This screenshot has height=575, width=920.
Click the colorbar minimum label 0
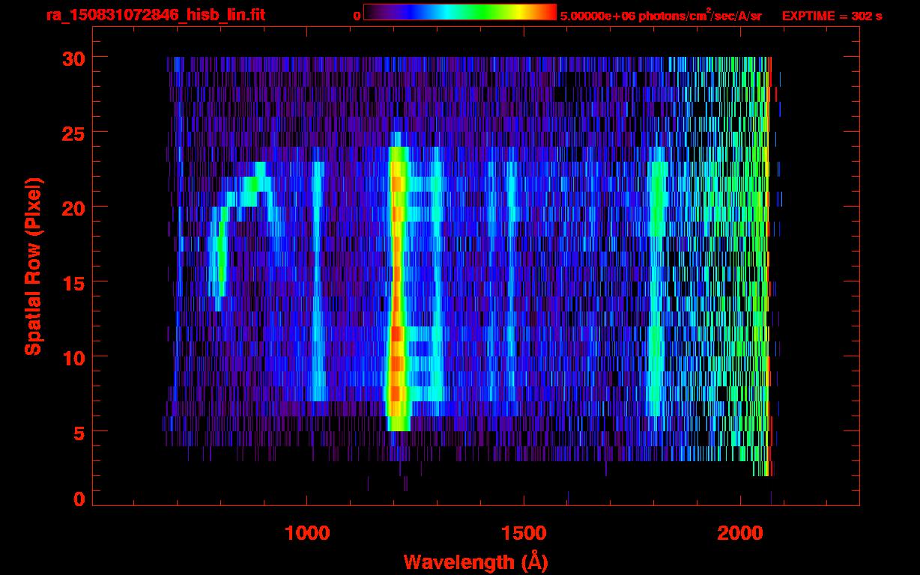(357, 16)
